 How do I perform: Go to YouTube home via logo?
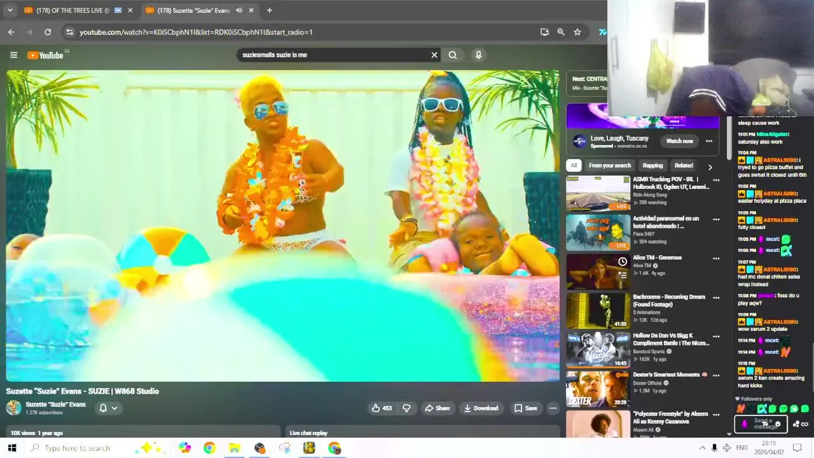(x=45, y=55)
